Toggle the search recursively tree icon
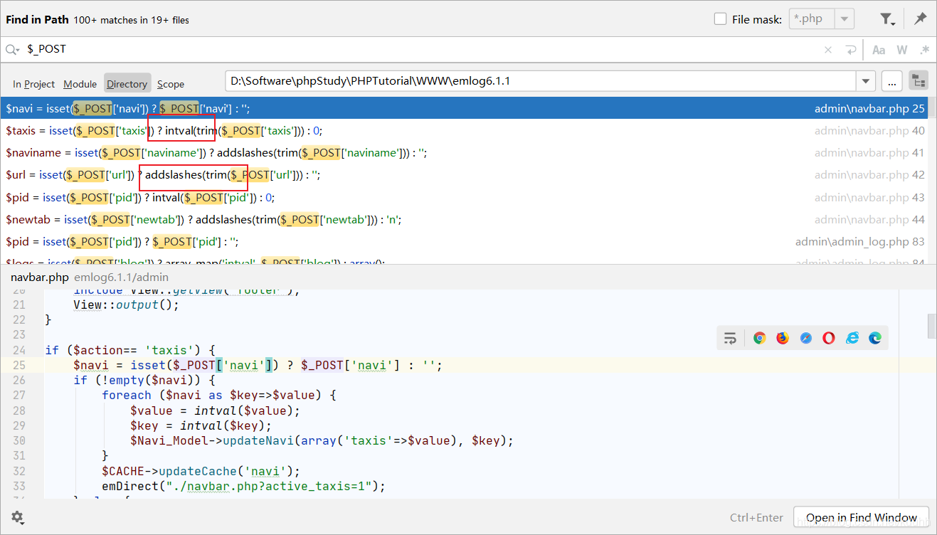The image size is (937, 535). (919, 81)
